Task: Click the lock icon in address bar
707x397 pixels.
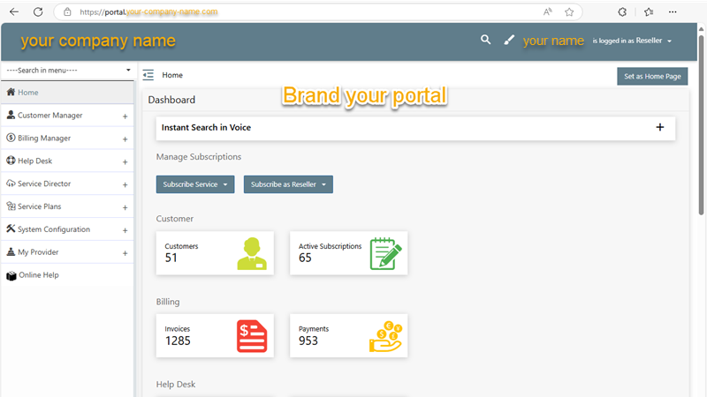Action: [67, 11]
